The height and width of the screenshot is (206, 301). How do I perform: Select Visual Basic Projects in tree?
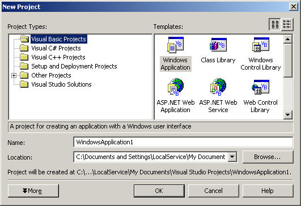point(59,39)
